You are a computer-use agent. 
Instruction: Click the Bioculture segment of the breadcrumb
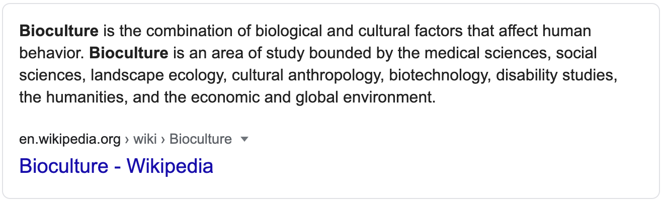tap(201, 139)
